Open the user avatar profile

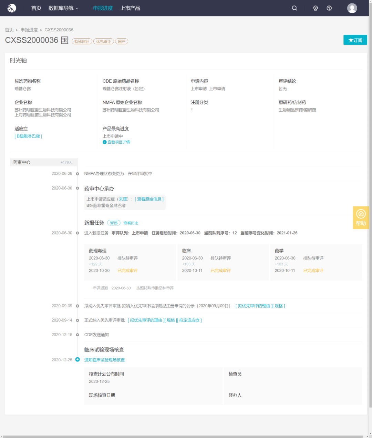tap(352, 8)
